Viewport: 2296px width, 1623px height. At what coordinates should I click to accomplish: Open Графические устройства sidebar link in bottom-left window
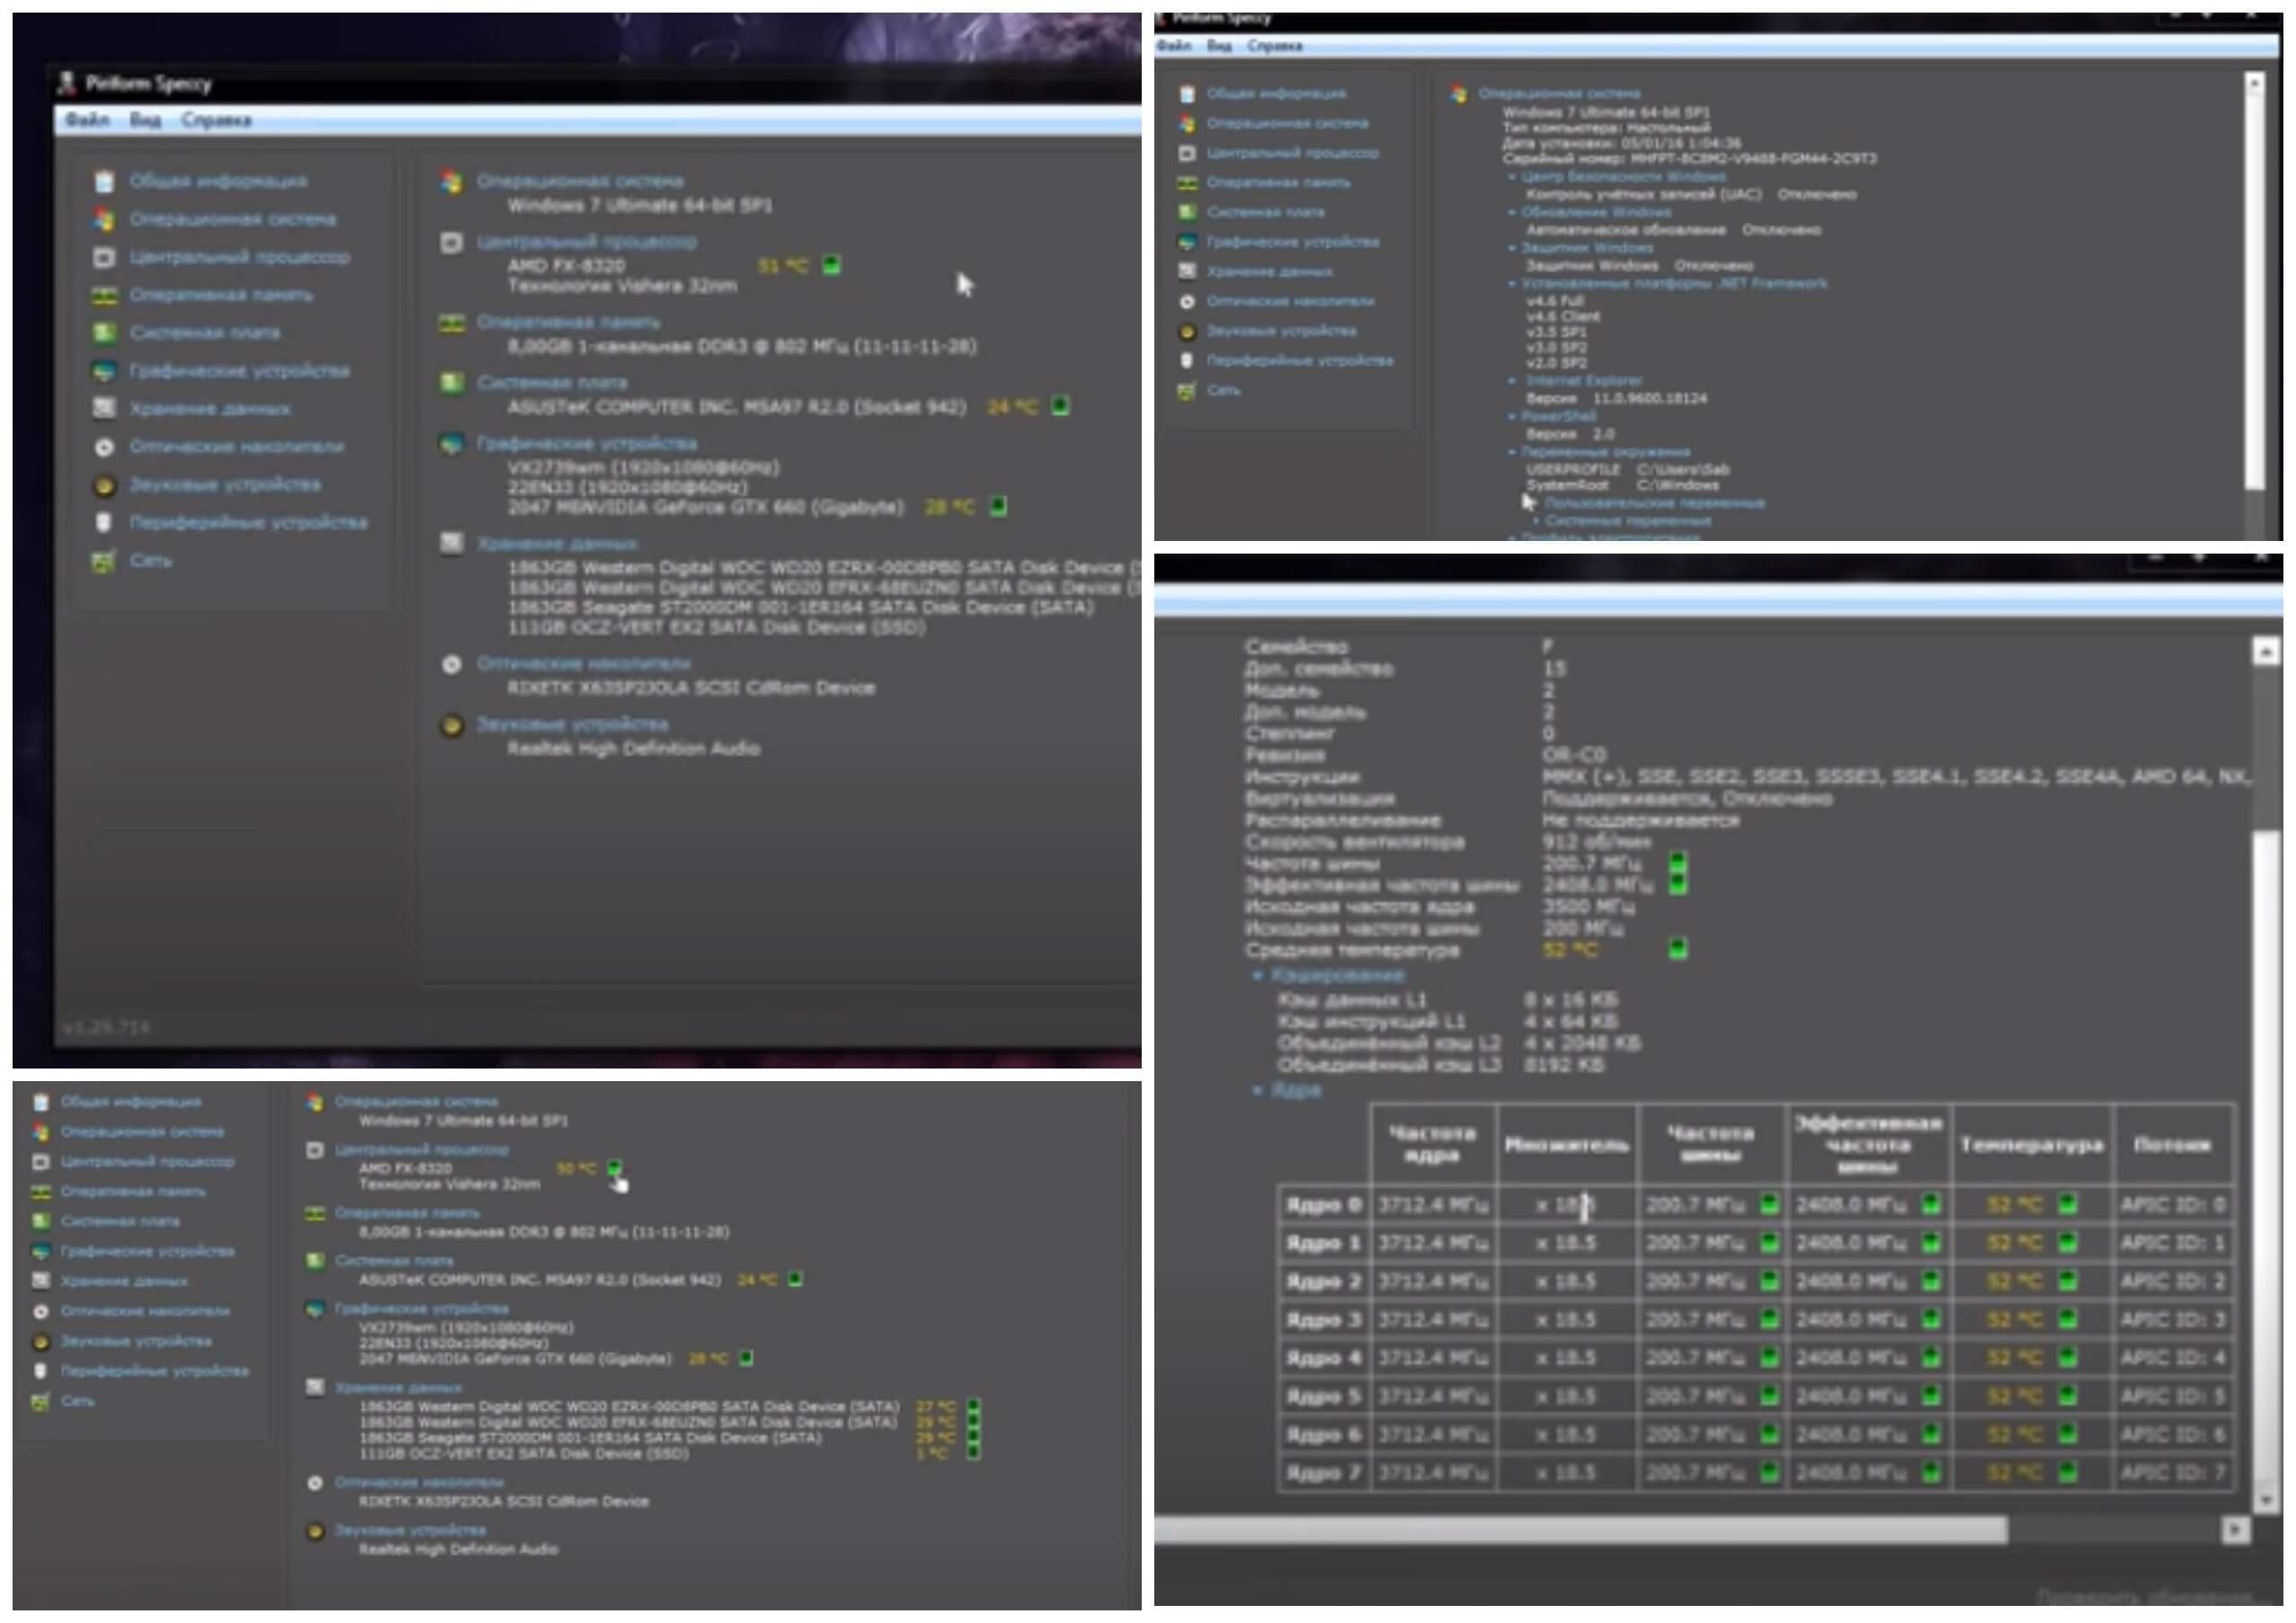point(148,1251)
